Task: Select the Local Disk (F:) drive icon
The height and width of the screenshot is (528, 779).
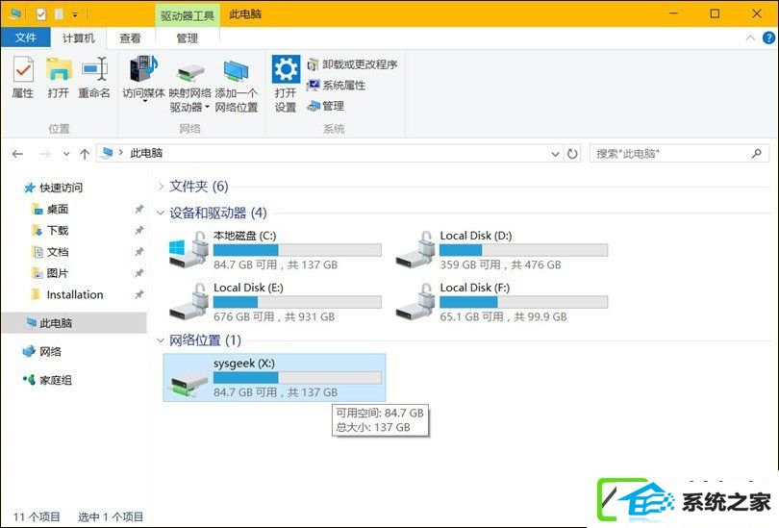Action: [415, 301]
